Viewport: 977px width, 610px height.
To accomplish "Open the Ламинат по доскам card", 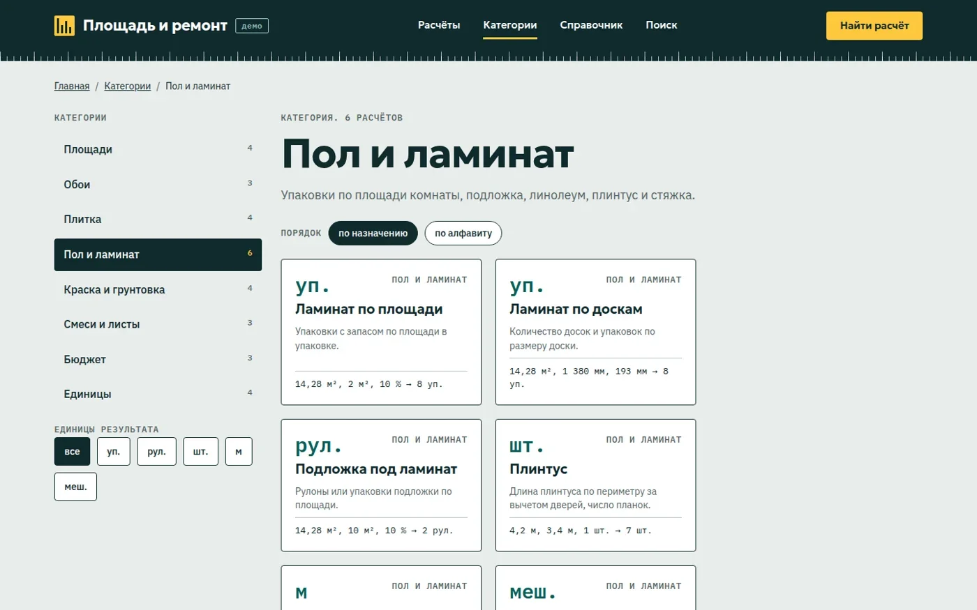I will tap(595, 332).
